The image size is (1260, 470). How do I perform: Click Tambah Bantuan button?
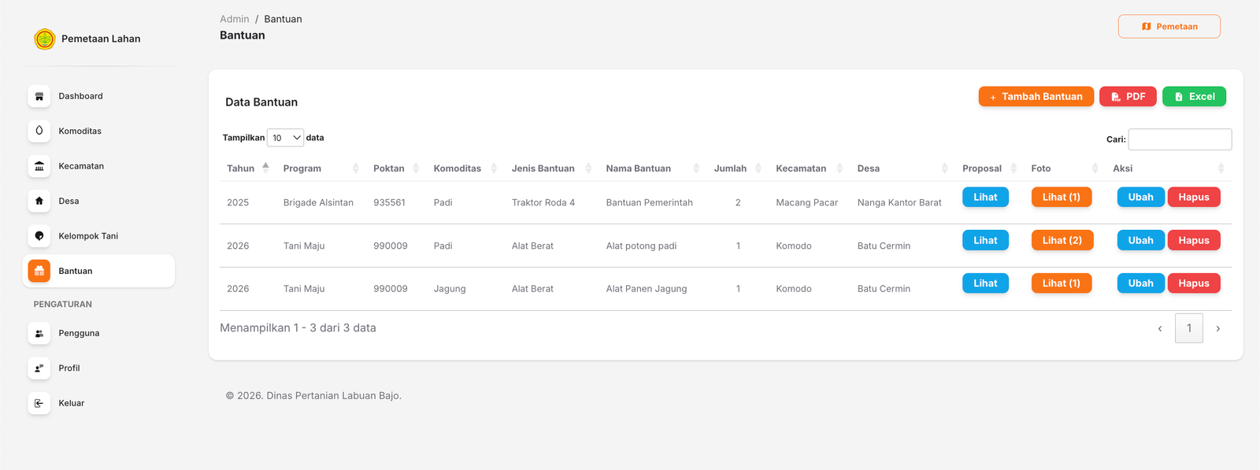(x=1036, y=97)
